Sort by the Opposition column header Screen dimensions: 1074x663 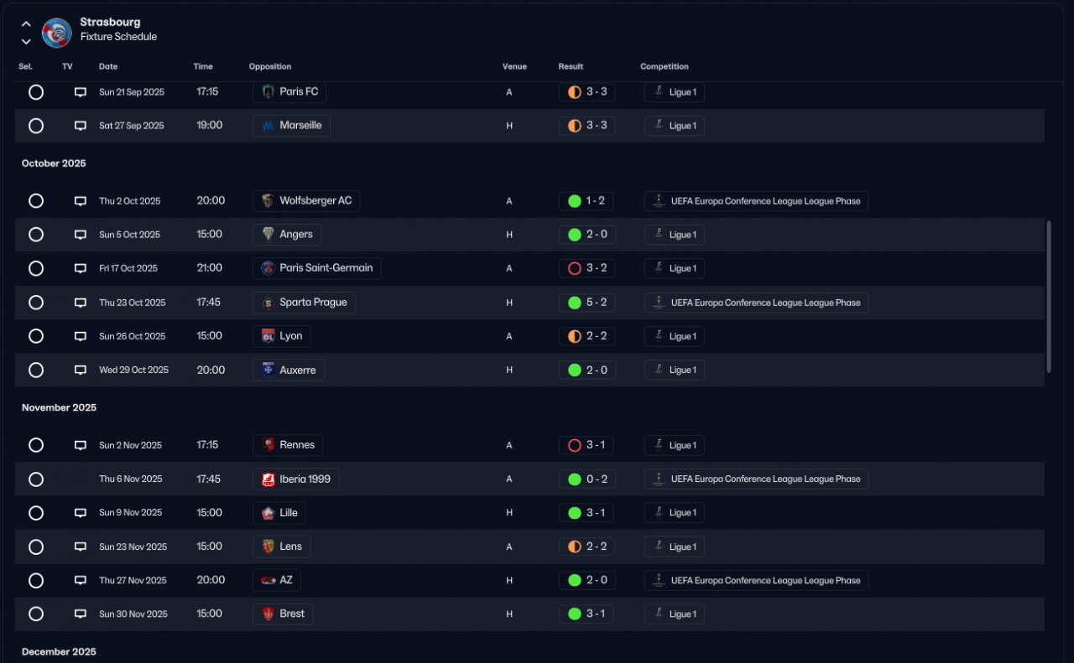tap(270, 67)
